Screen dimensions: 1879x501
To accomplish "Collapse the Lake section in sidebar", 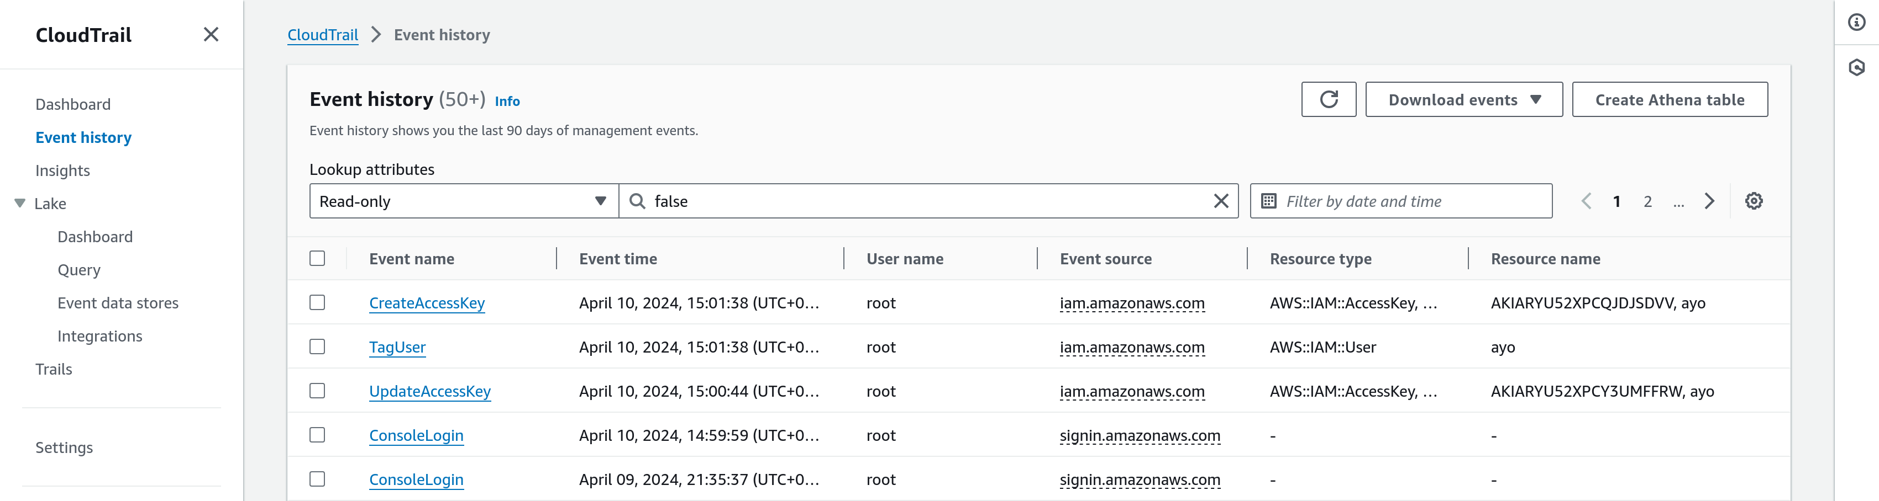I will 20,203.
